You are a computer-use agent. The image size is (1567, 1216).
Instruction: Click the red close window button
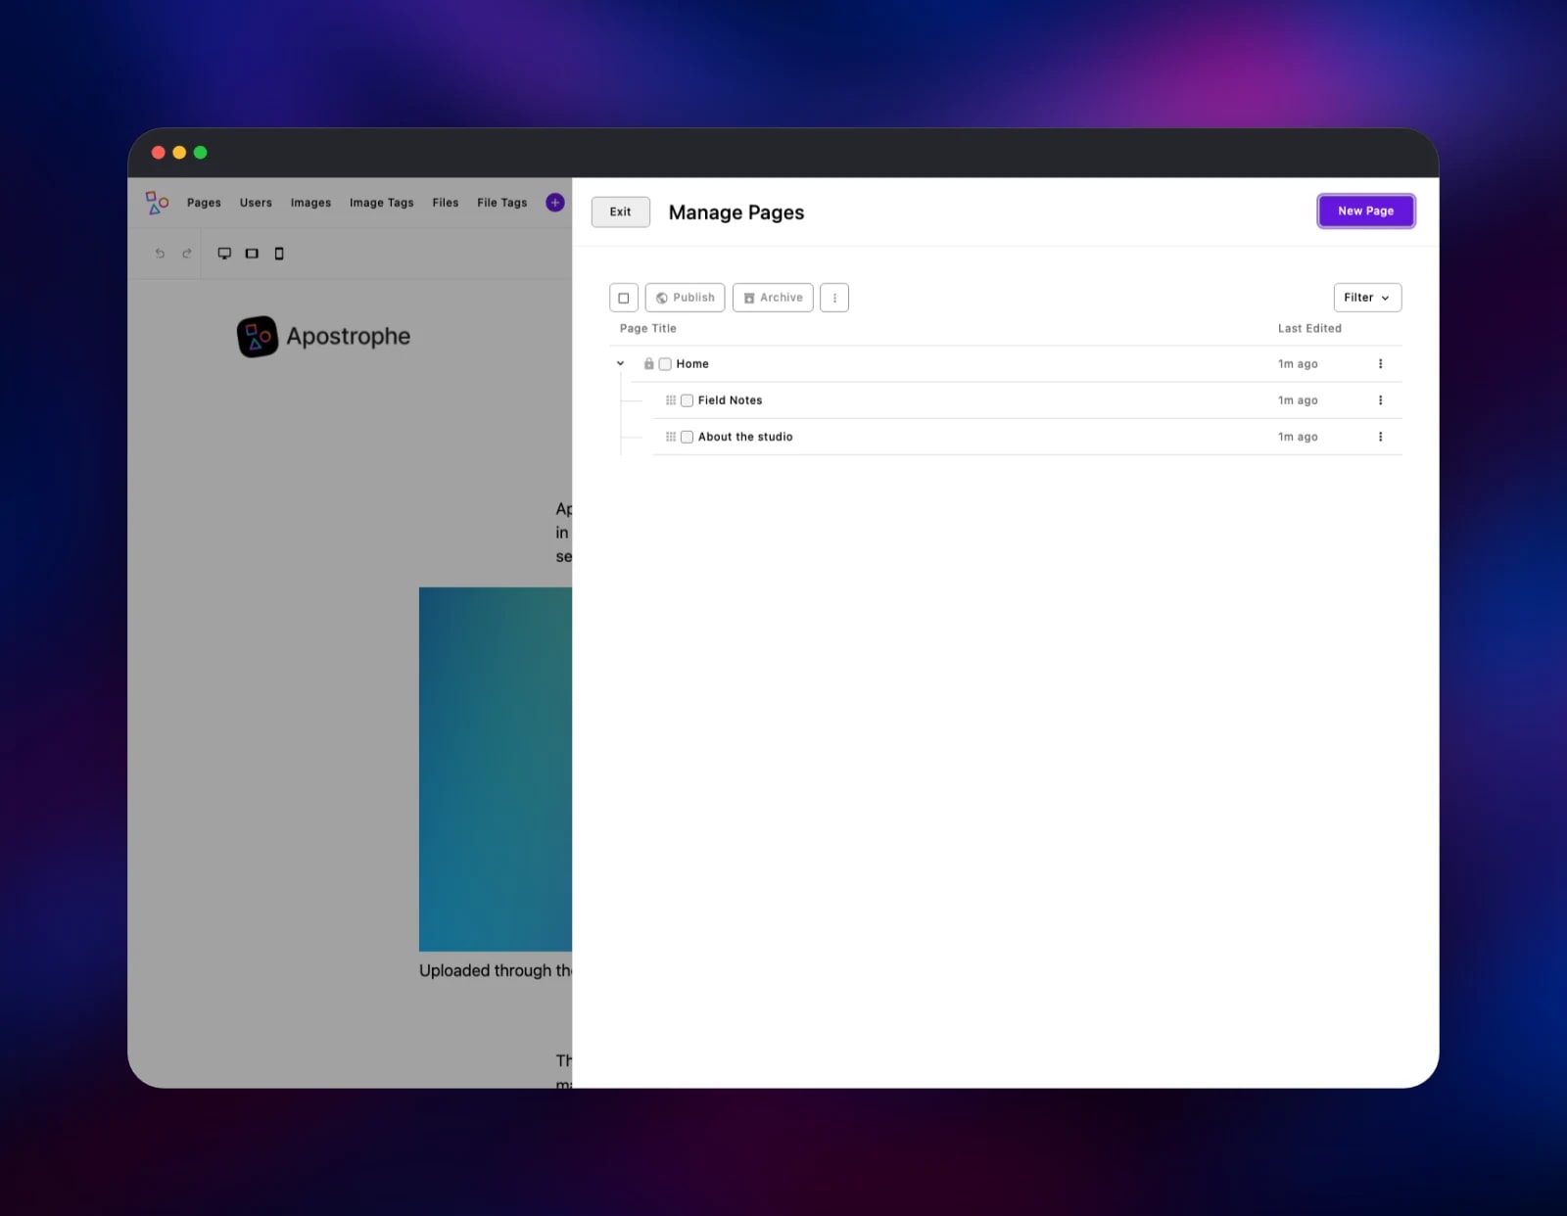pyautogui.click(x=158, y=153)
